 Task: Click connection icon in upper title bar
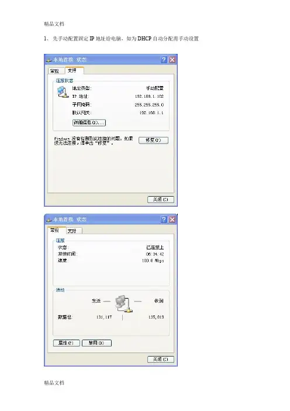pyautogui.click(x=49, y=60)
